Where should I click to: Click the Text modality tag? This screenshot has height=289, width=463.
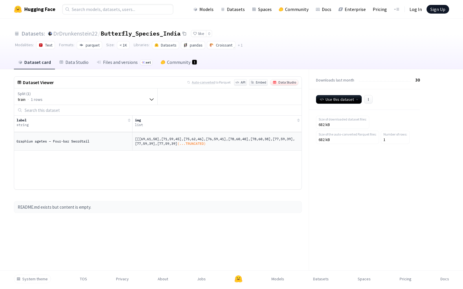click(45, 45)
